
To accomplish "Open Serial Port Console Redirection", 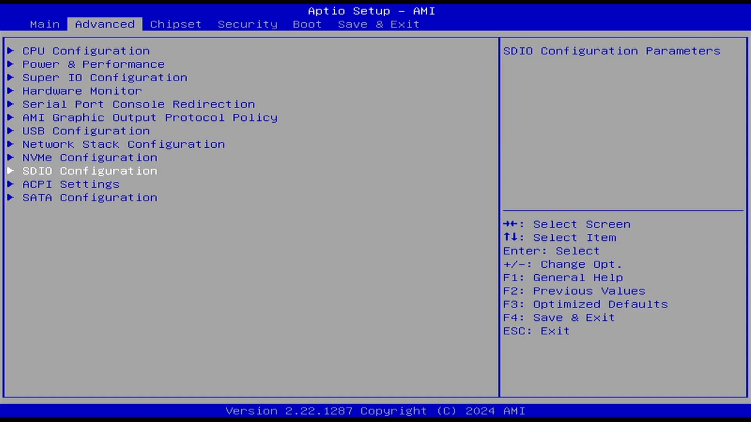I will [138, 104].
